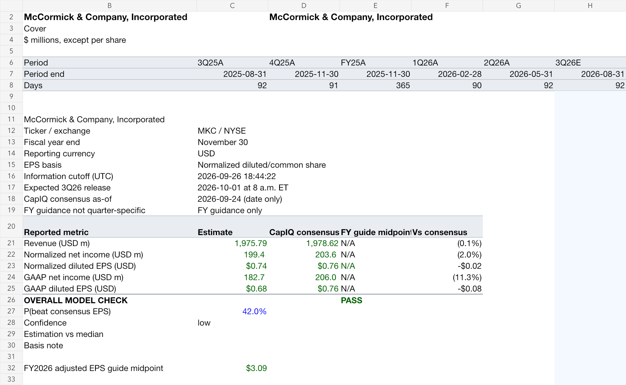This screenshot has width=626, height=385.
Task: Click period end '2025-08-31' cell
Action: pos(232,74)
